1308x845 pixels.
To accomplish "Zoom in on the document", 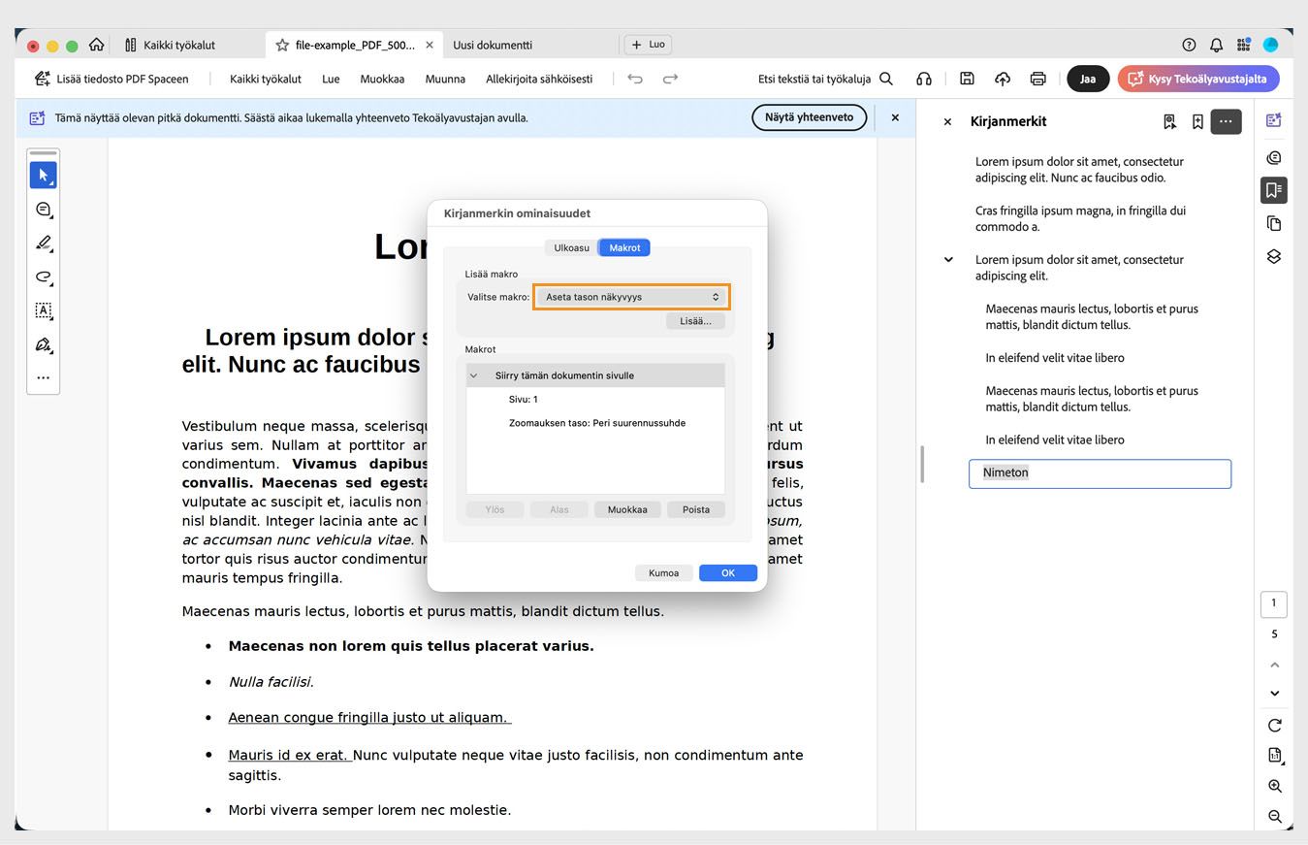I will (x=1275, y=787).
